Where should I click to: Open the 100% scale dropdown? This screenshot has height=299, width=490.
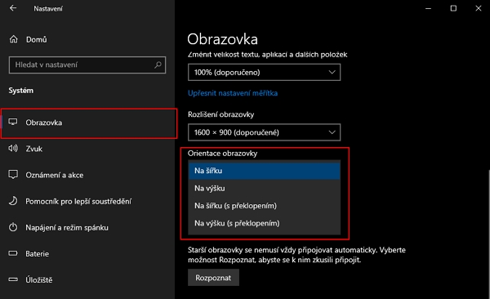(x=264, y=72)
